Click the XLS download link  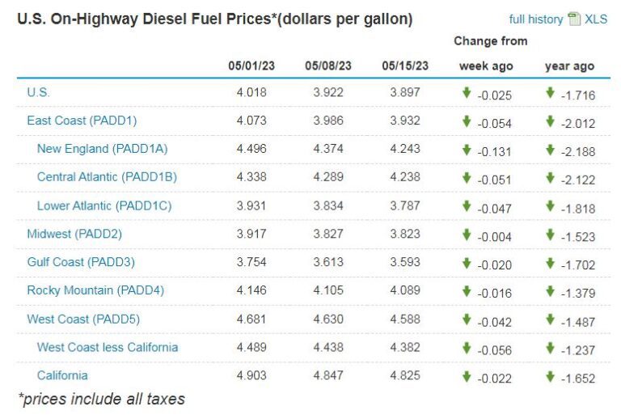point(596,19)
